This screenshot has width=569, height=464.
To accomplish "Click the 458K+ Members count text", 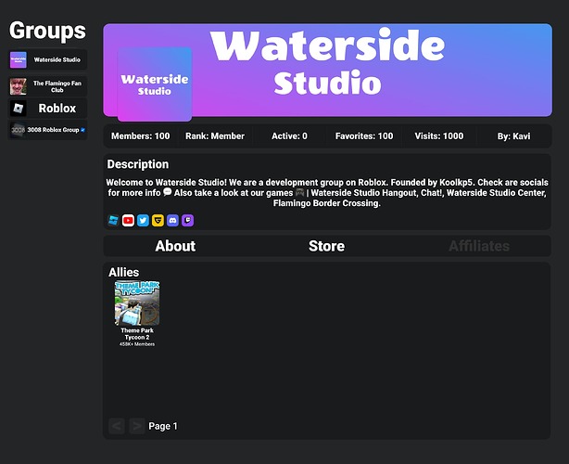I will 137,344.
